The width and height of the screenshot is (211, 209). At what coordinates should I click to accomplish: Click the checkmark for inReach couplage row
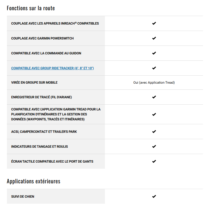pos(154,23)
